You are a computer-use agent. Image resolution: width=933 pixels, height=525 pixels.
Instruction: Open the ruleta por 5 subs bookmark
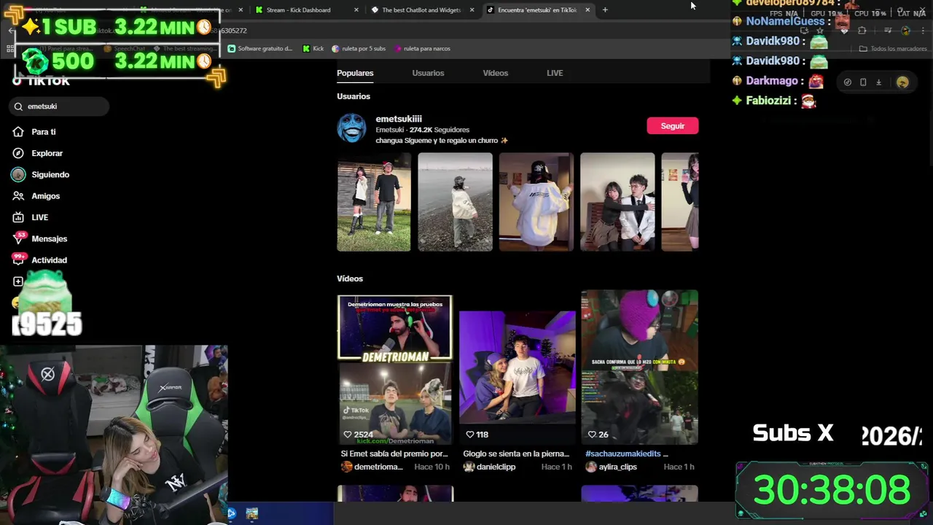coord(359,49)
